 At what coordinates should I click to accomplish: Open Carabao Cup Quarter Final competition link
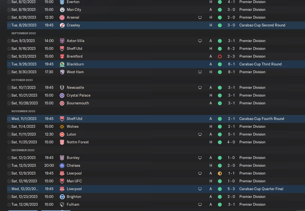(261, 189)
